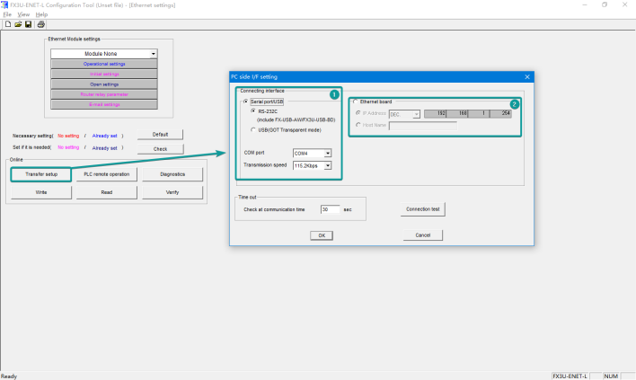Click the Print toolbar icon
The width and height of the screenshot is (636, 380).
(40, 24)
